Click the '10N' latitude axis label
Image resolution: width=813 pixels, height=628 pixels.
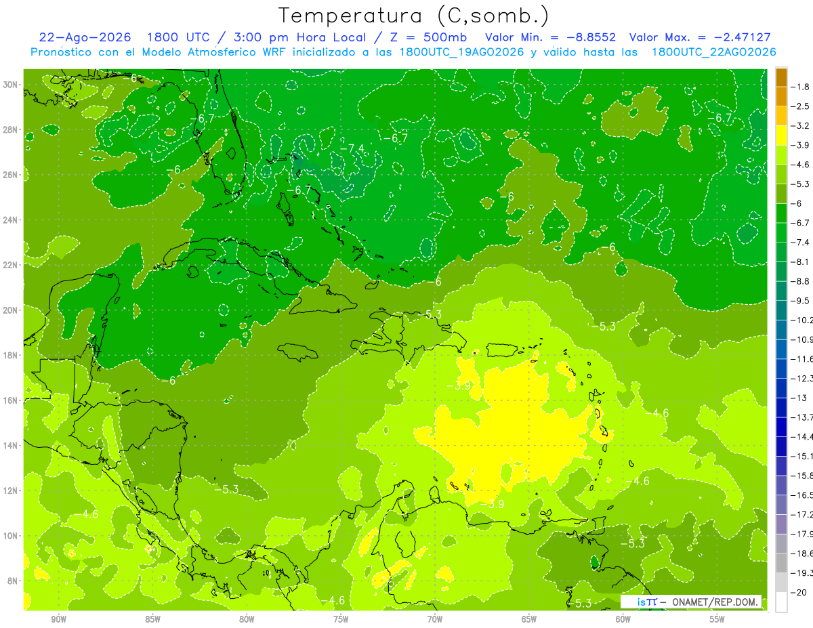11,535
